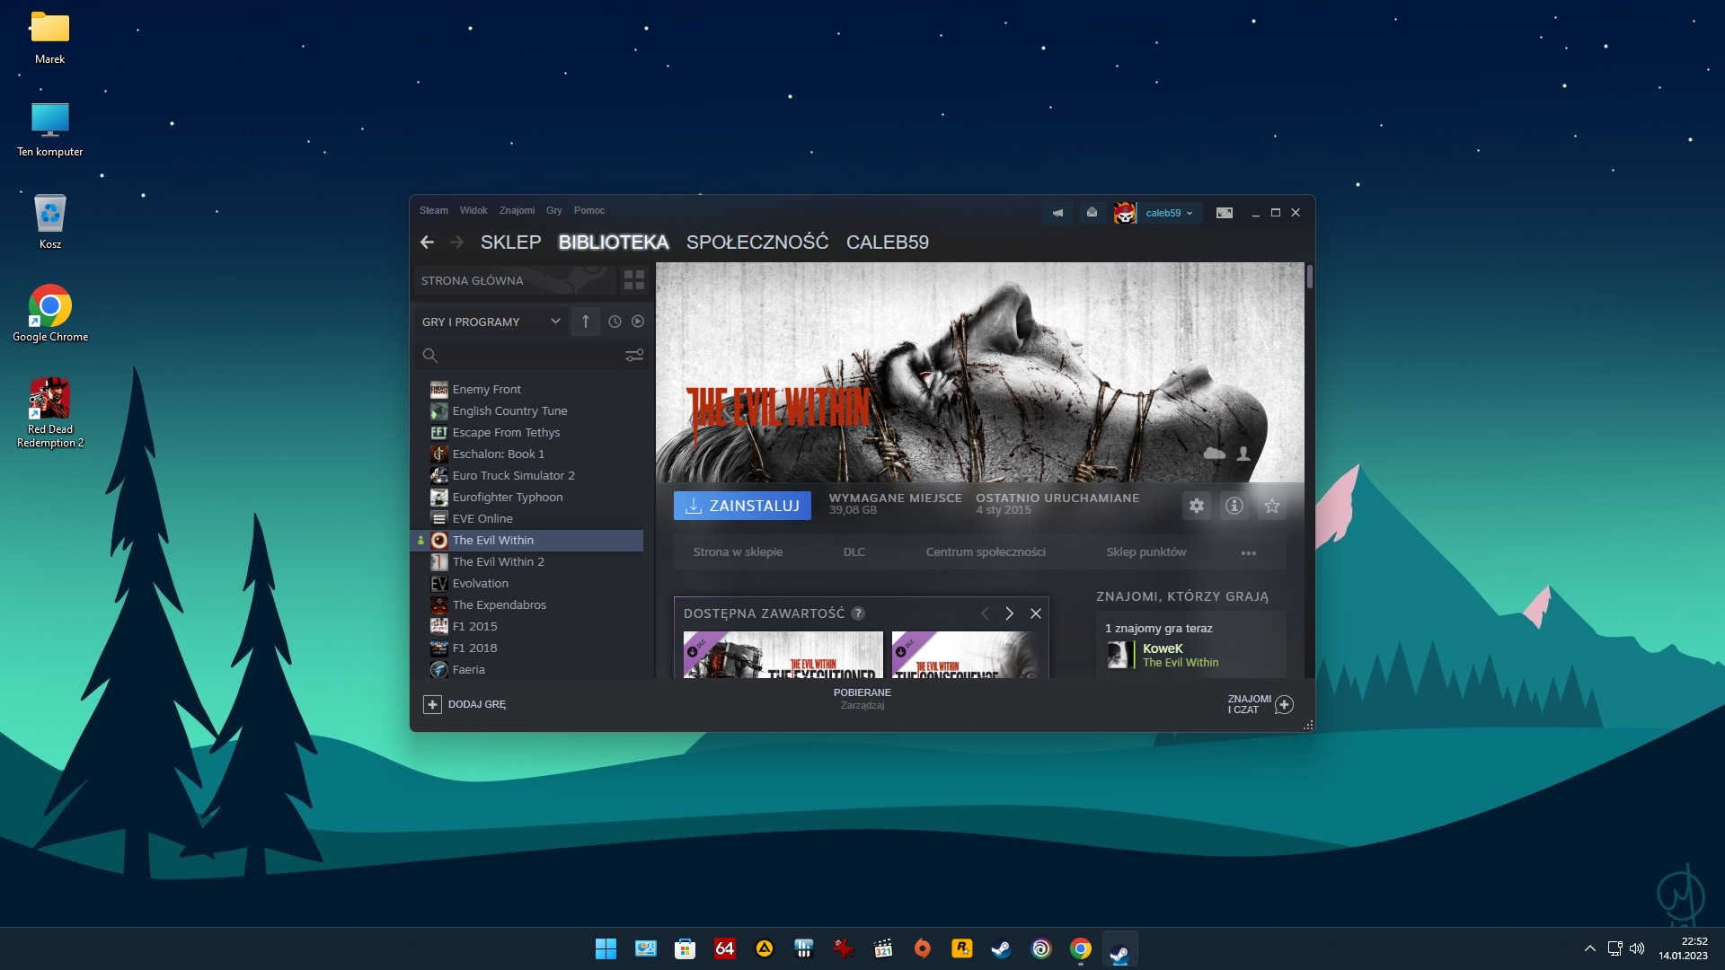
Task: Open advanced library filter options
Action: [634, 356]
